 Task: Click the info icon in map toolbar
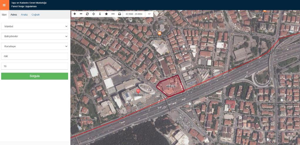pos(100,14)
